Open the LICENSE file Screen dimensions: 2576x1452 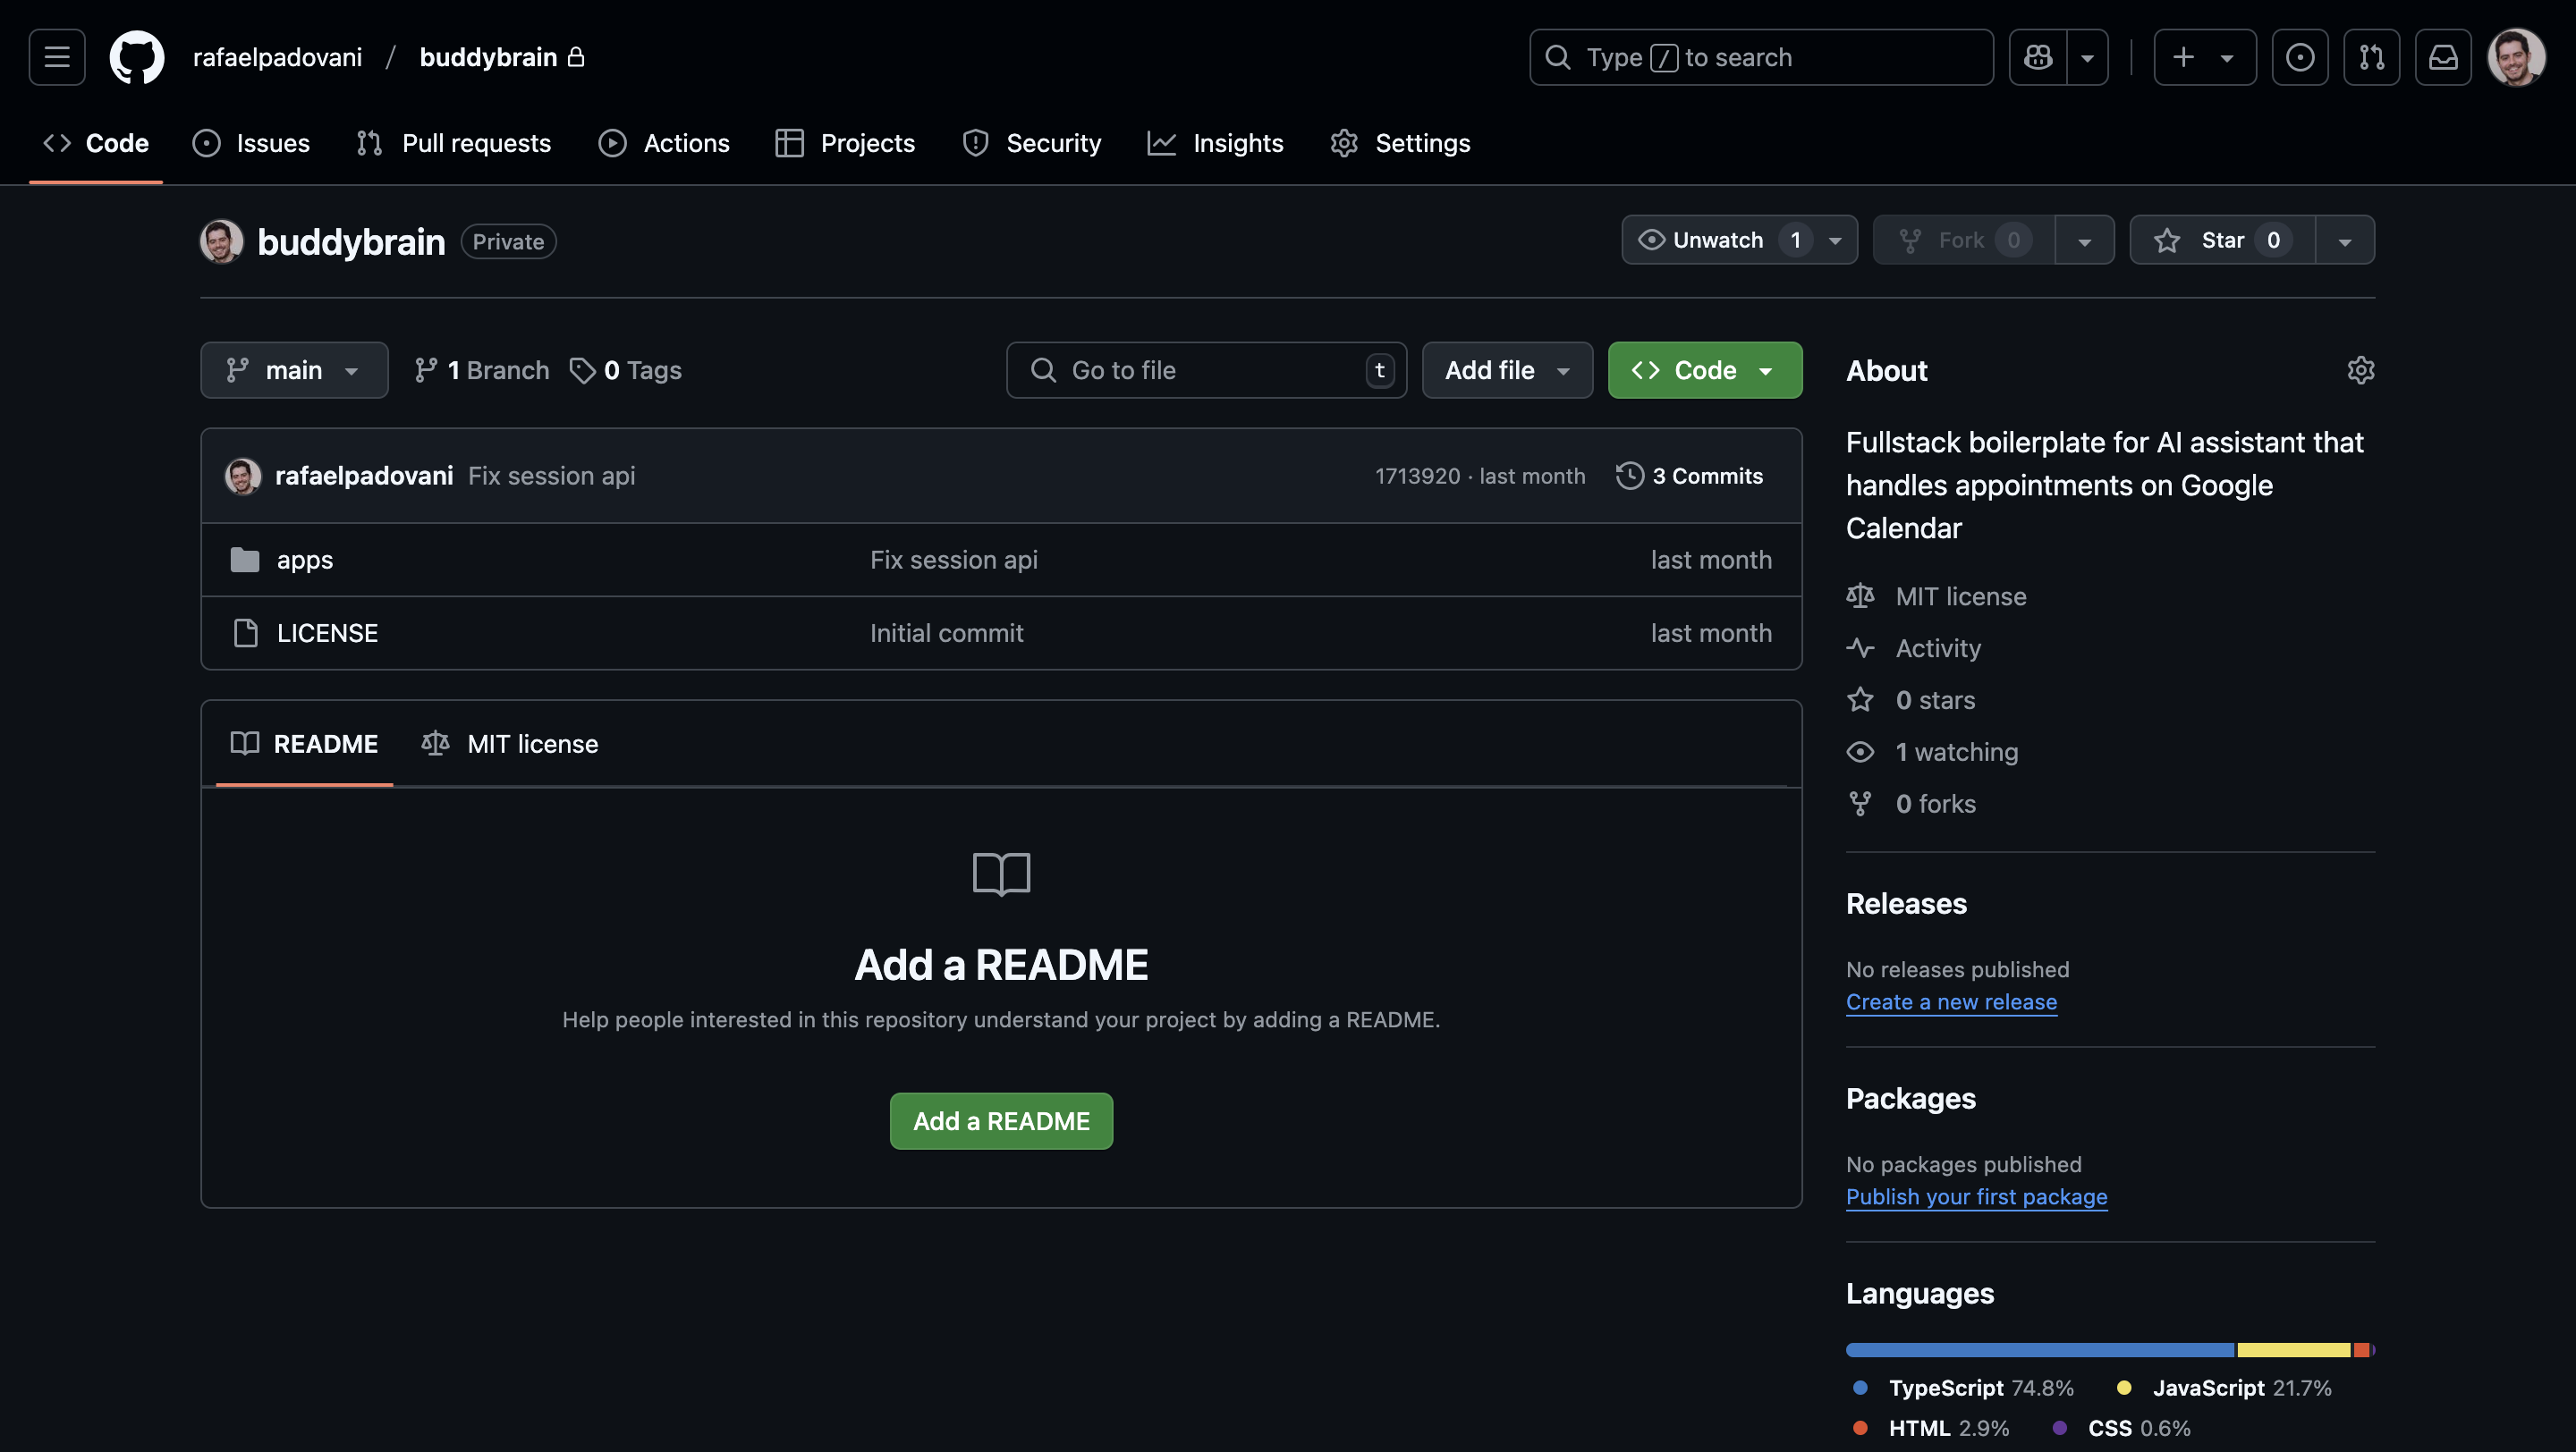click(x=327, y=632)
